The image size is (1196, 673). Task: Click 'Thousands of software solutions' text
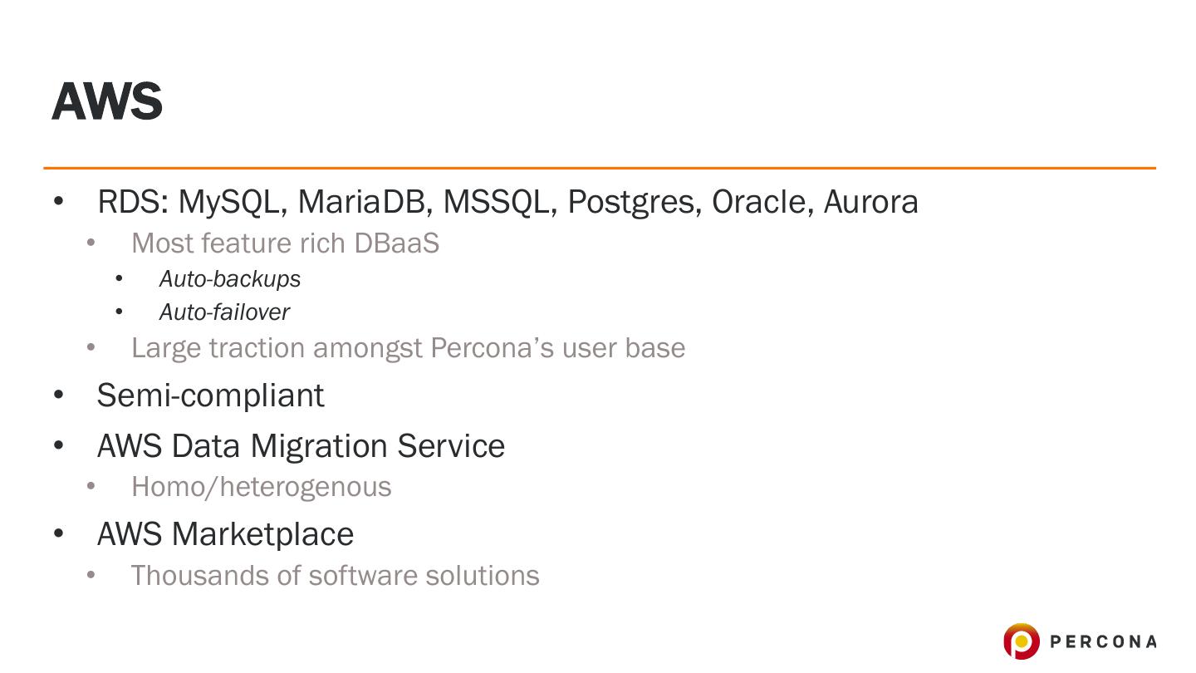click(335, 575)
